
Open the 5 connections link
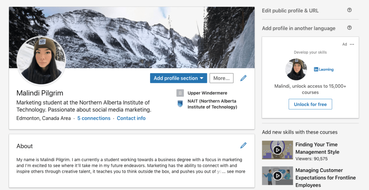pyautogui.click(x=94, y=118)
